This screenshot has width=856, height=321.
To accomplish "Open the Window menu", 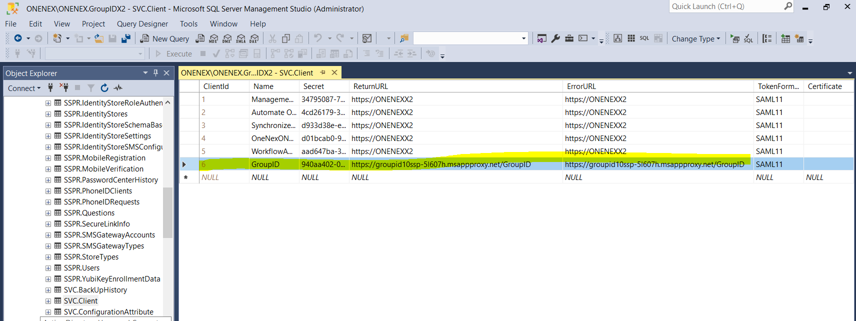I will (x=223, y=23).
